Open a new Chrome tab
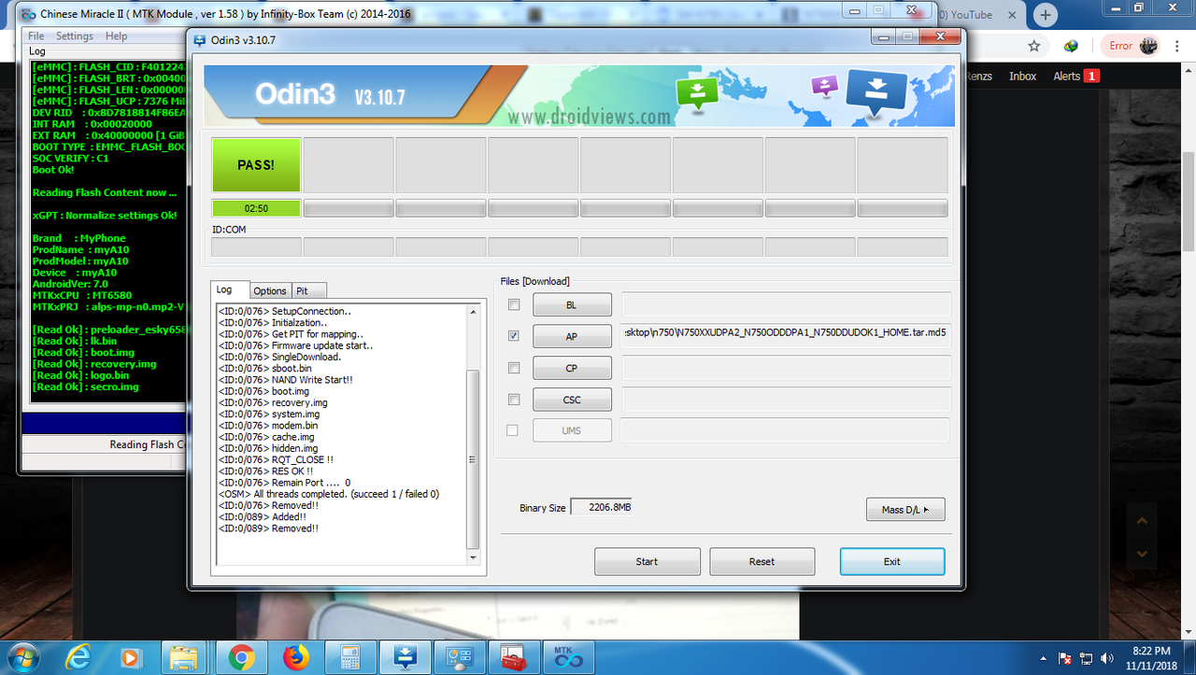1196x675 pixels. click(x=1046, y=15)
